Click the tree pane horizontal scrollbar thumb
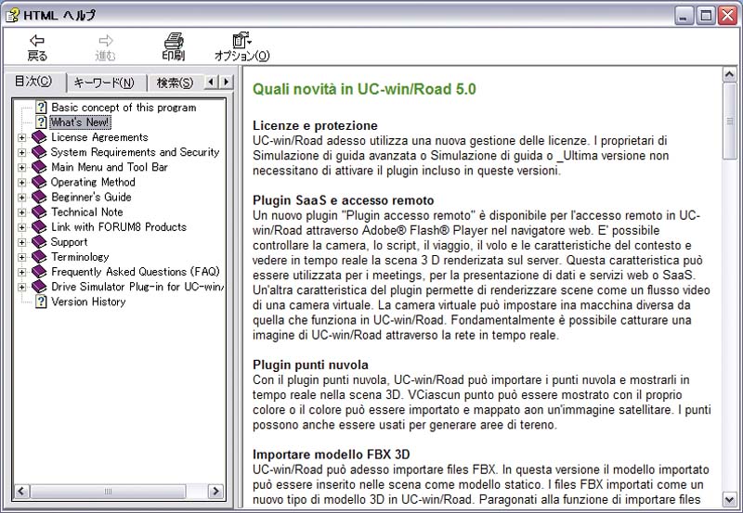The image size is (743, 513). [x=108, y=491]
